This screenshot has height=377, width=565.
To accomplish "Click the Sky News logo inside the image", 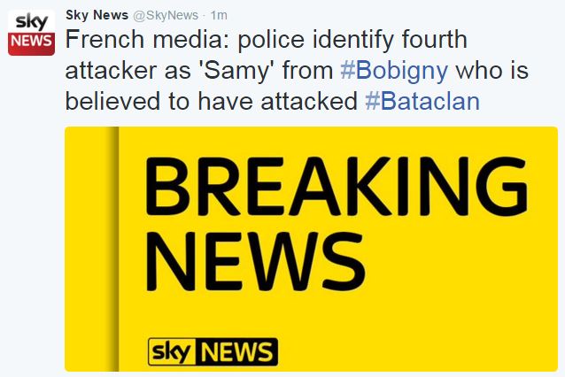I will 212,351.
